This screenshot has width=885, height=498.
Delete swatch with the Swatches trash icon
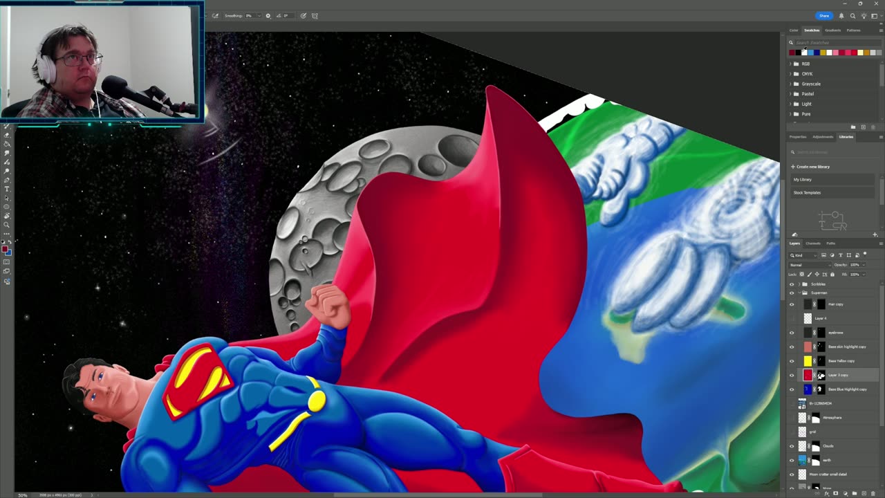coord(873,127)
